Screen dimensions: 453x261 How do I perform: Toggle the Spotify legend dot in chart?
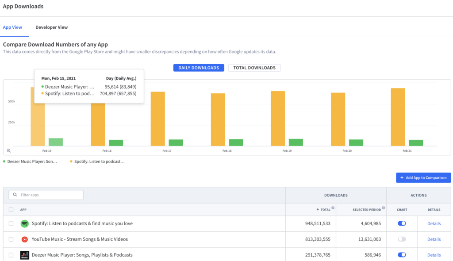pos(71,161)
